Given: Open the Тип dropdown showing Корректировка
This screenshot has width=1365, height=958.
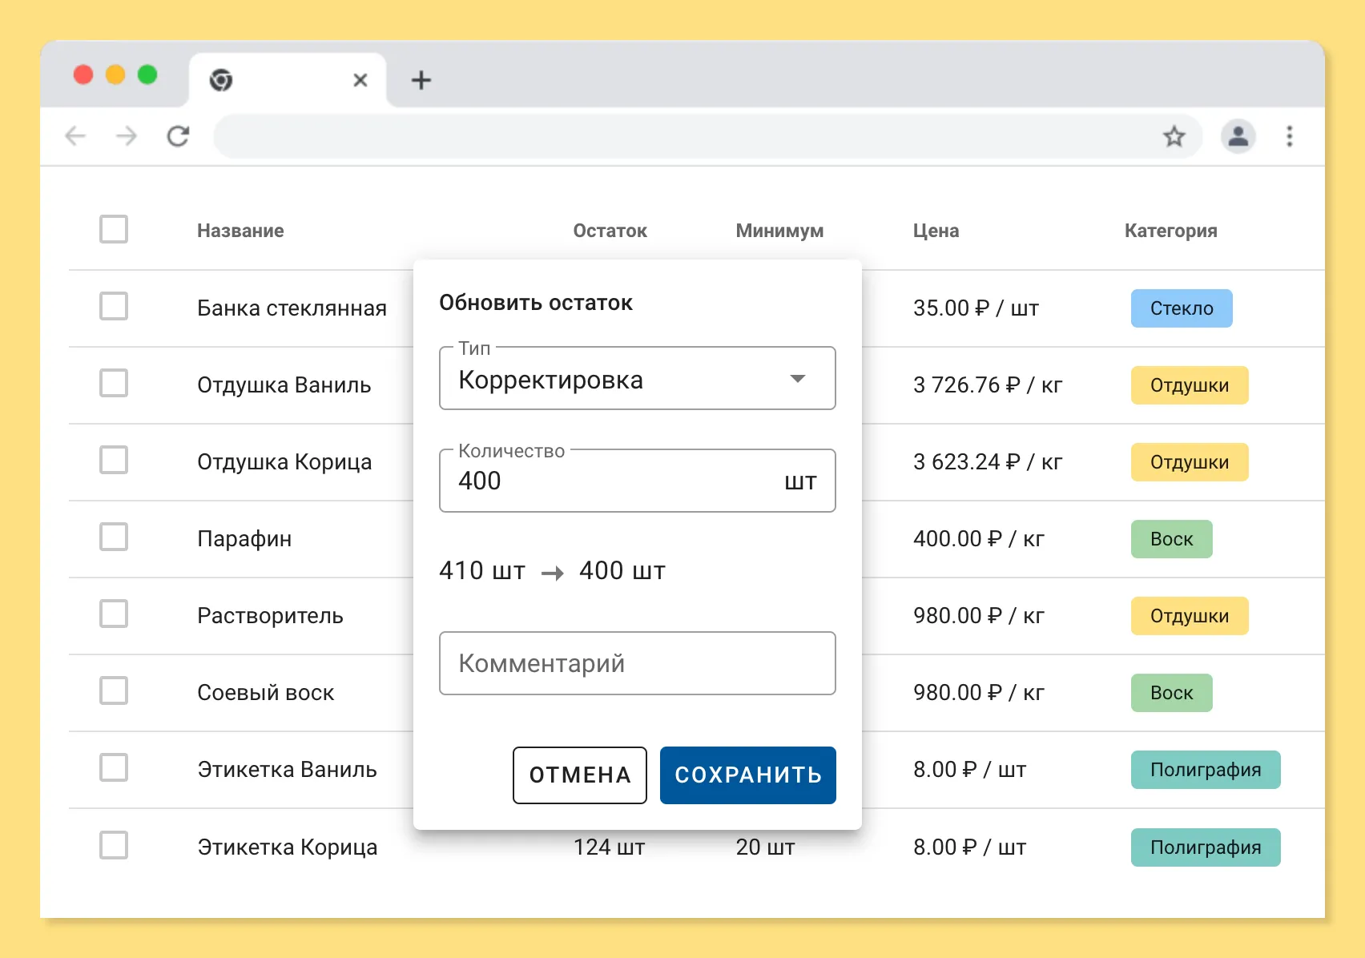Looking at the screenshot, I should click(x=638, y=378).
